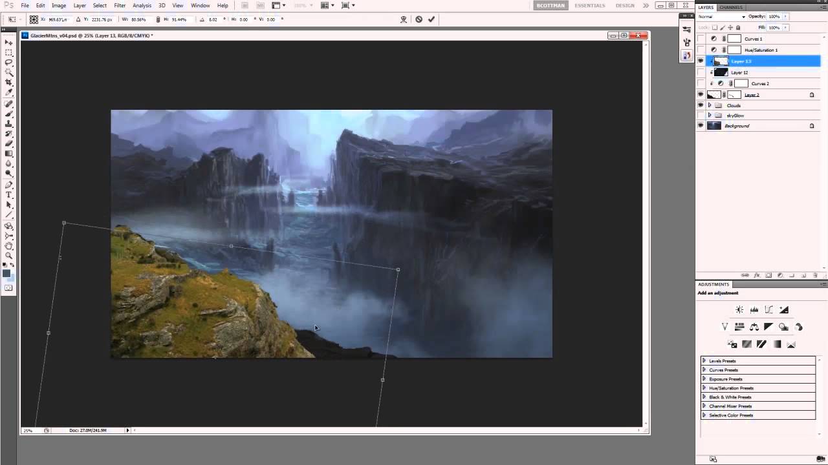Select the Type tool
This screenshot has height=465, width=828.
coord(9,194)
